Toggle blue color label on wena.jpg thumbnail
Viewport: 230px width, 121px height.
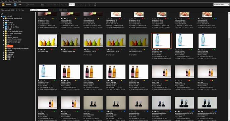tap(102, 111)
